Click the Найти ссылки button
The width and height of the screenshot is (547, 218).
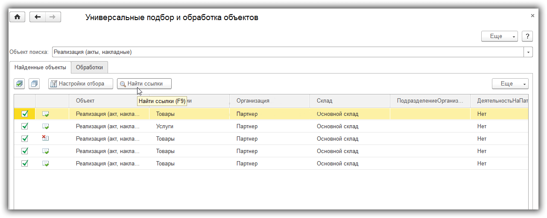pyautogui.click(x=144, y=84)
